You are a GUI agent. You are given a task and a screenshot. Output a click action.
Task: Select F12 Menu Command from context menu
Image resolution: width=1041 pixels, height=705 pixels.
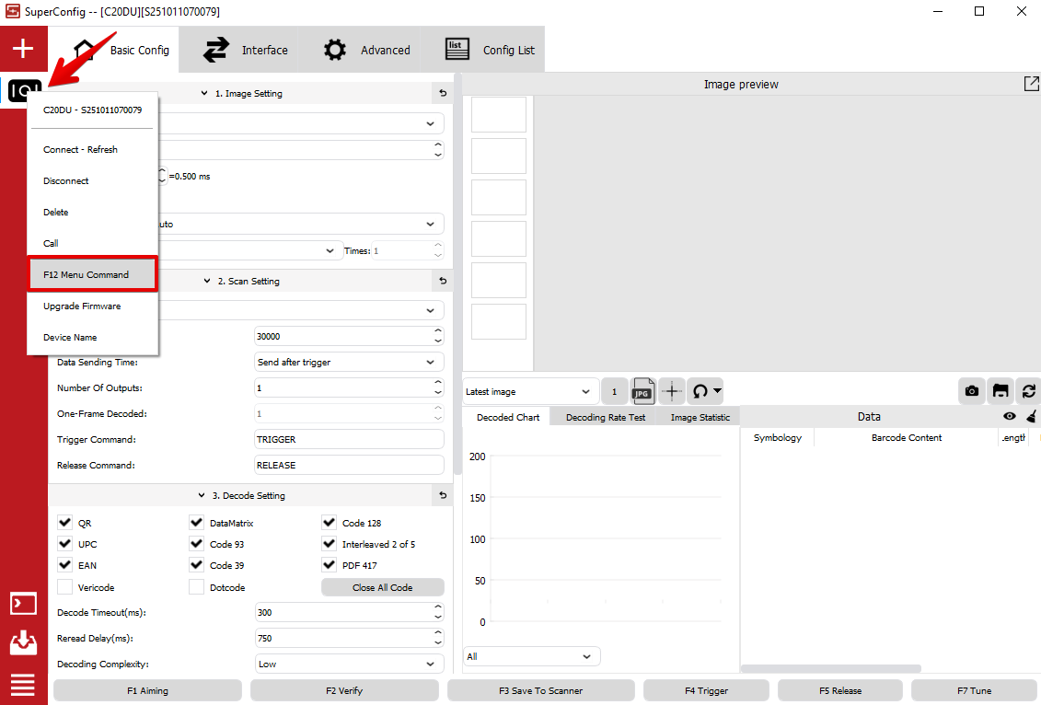point(87,274)
